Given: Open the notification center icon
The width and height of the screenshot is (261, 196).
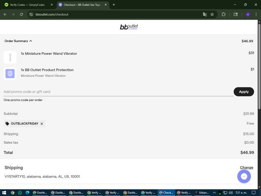Looking at the screenshot, I should pyautogui.click(x=254, y=193).
